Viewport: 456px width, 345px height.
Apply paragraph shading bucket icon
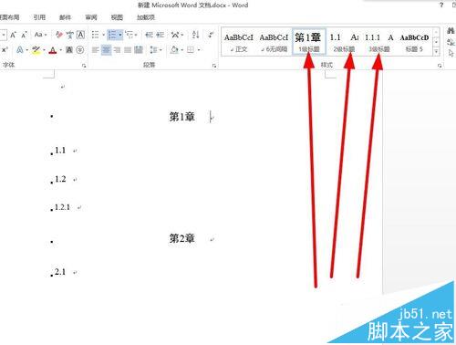pos(174,49)
